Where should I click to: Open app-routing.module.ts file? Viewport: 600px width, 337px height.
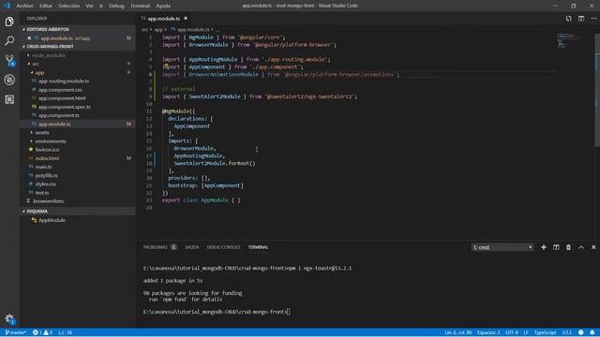pos(64,81)
